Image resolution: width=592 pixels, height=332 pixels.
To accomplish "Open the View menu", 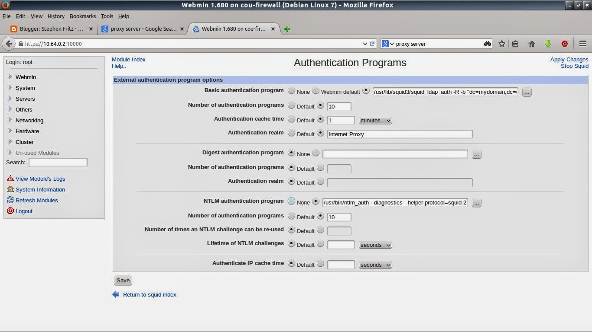I will coord(36,16).
